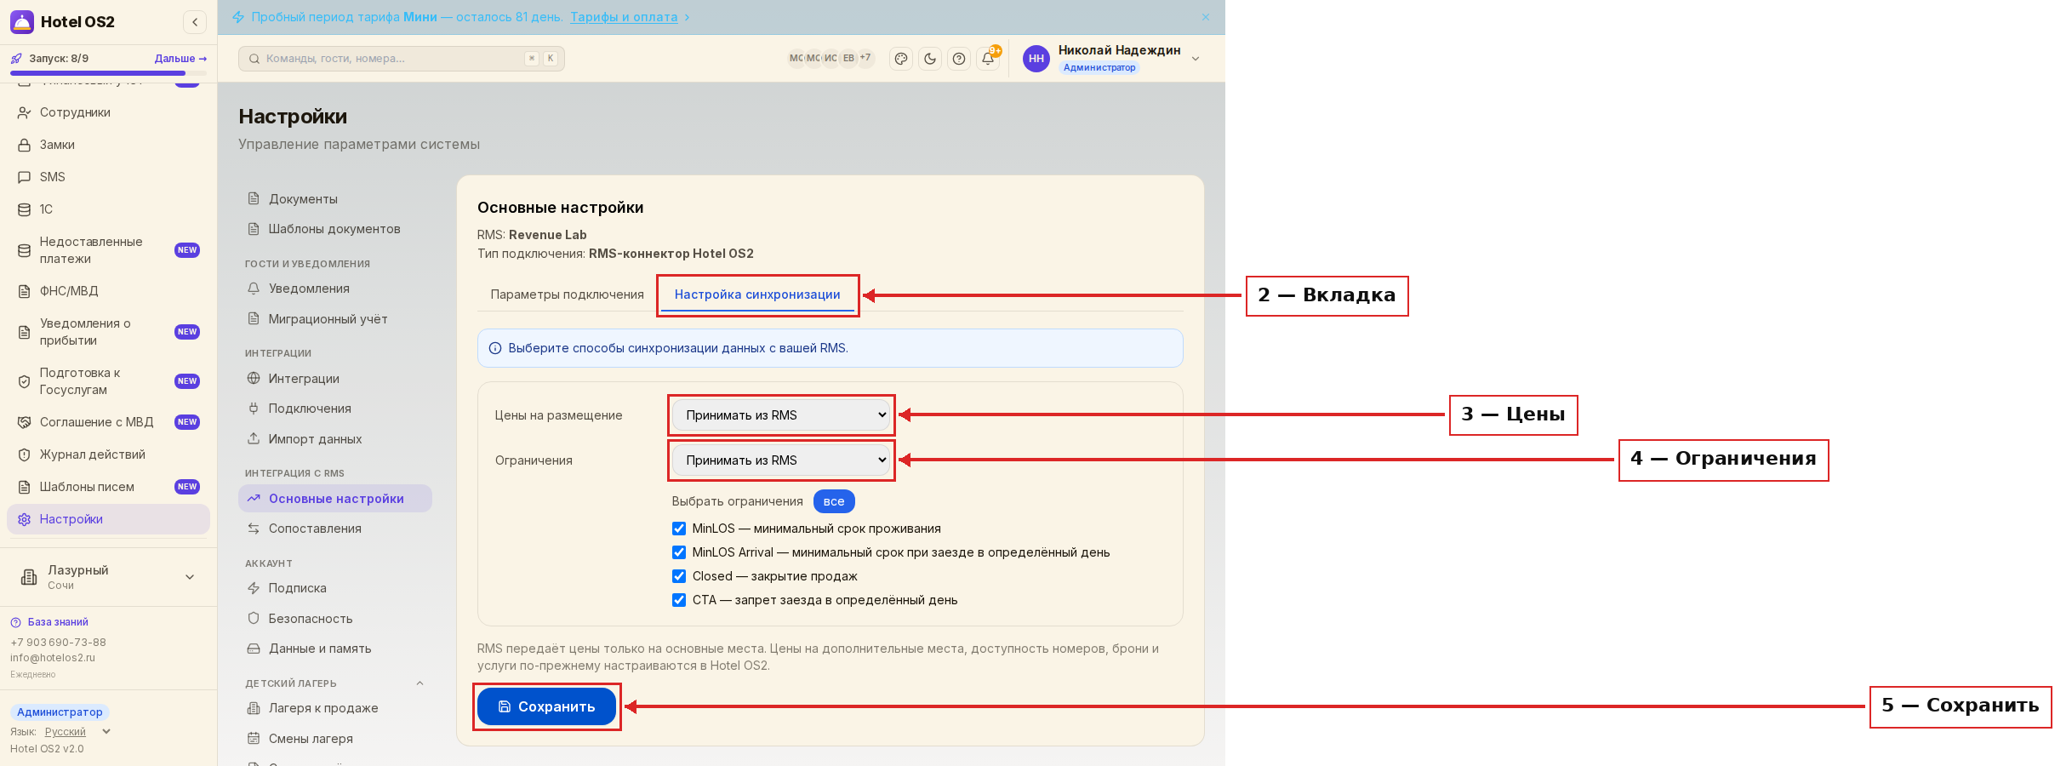The width and height of the screenshot is (2072, 766).
Task: Open ФНС/МВД in the sidebar
Action: (108, 291)
